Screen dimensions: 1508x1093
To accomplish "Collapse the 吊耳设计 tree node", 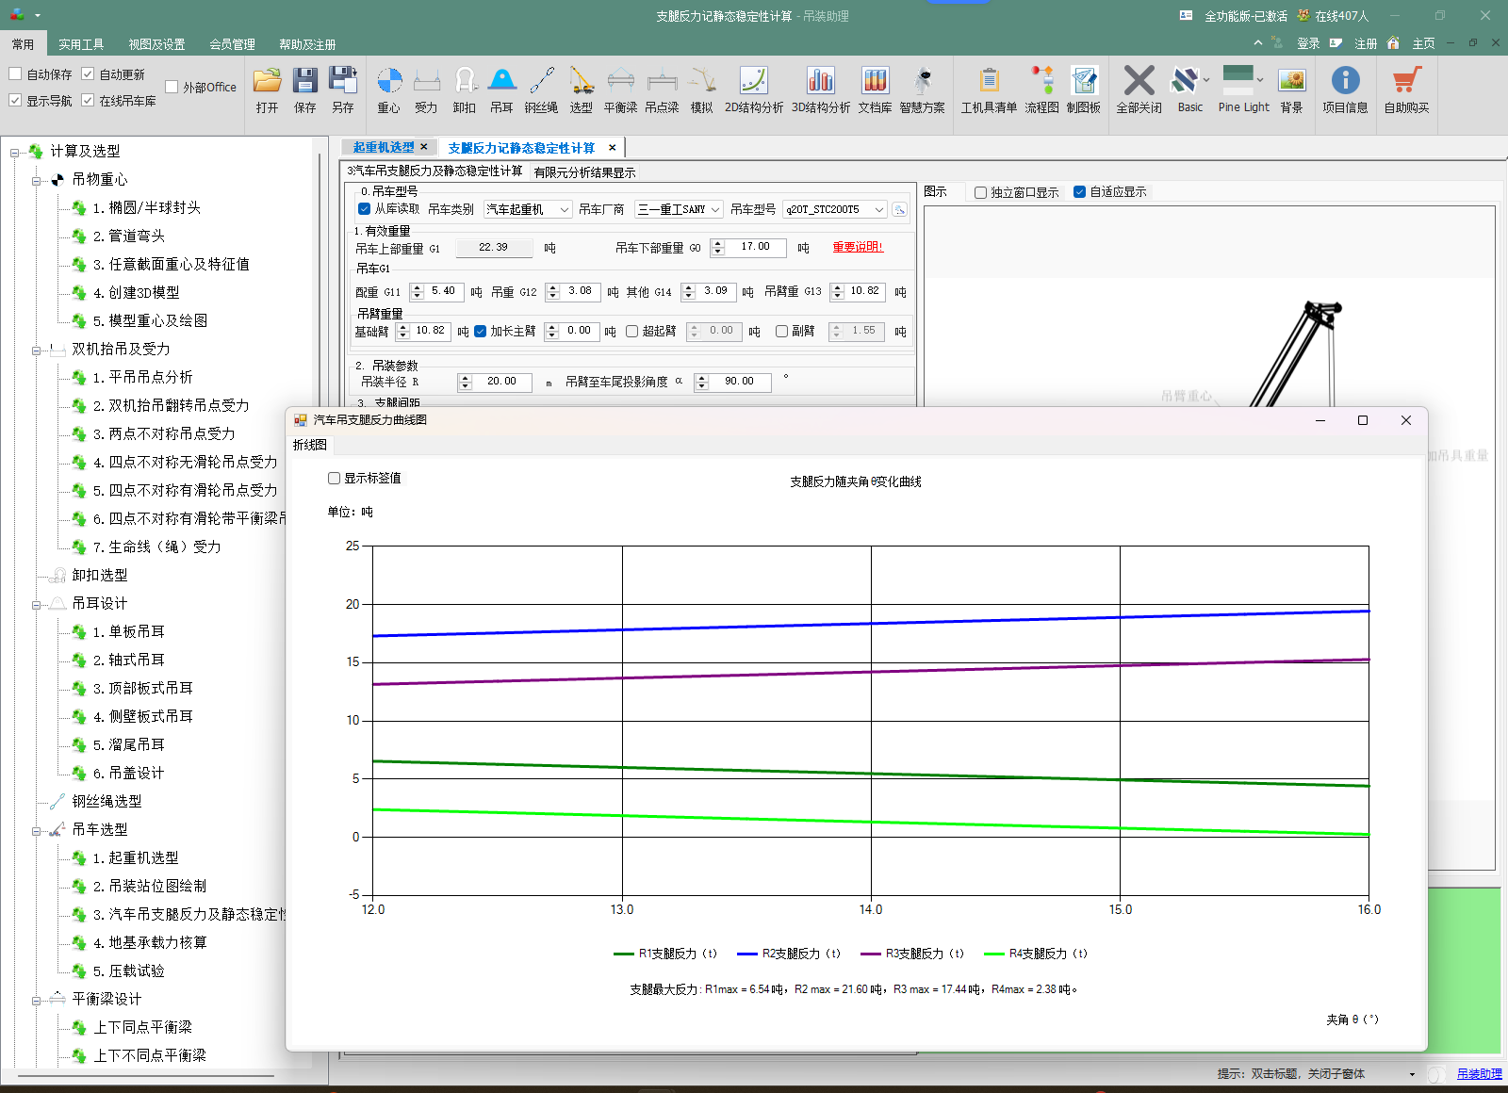I will 37,604.
